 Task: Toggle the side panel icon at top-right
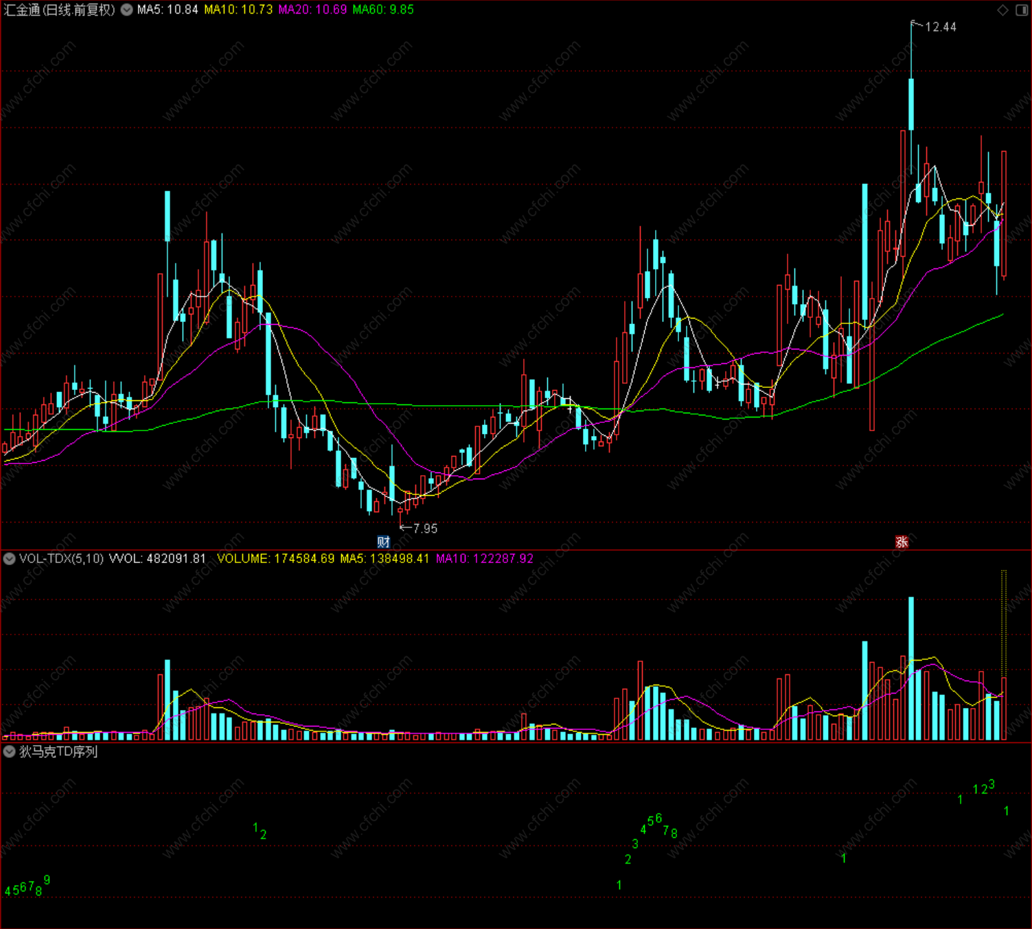(x=1021, y=10)
